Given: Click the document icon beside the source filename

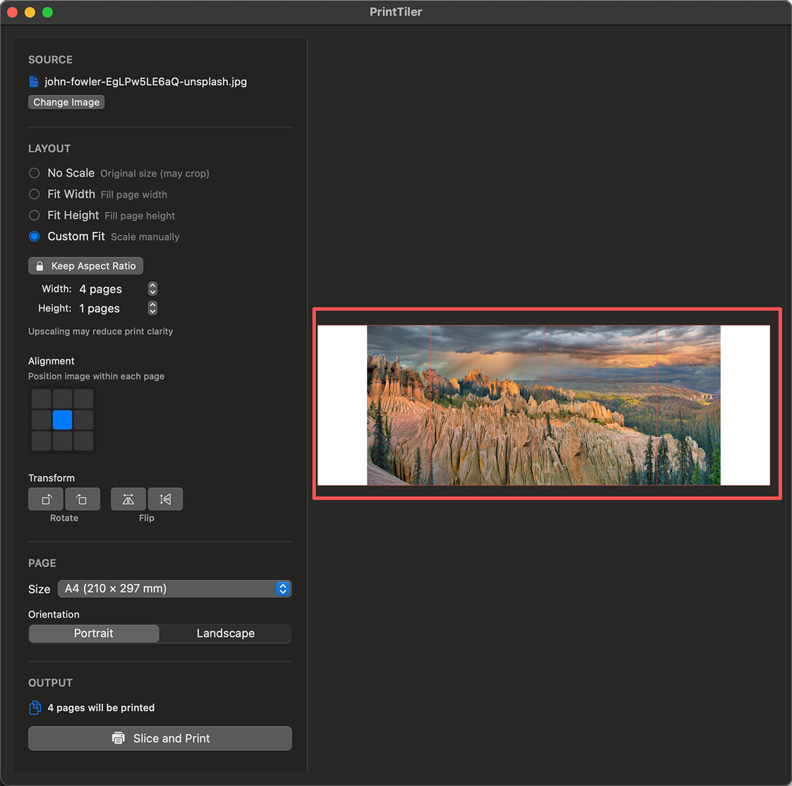Looking at the screenshot, I should pos(34,81).
